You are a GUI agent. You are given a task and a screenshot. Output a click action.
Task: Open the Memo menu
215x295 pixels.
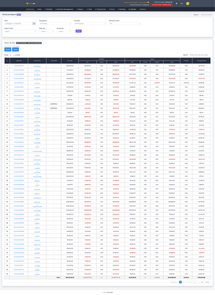coord(143,9)
